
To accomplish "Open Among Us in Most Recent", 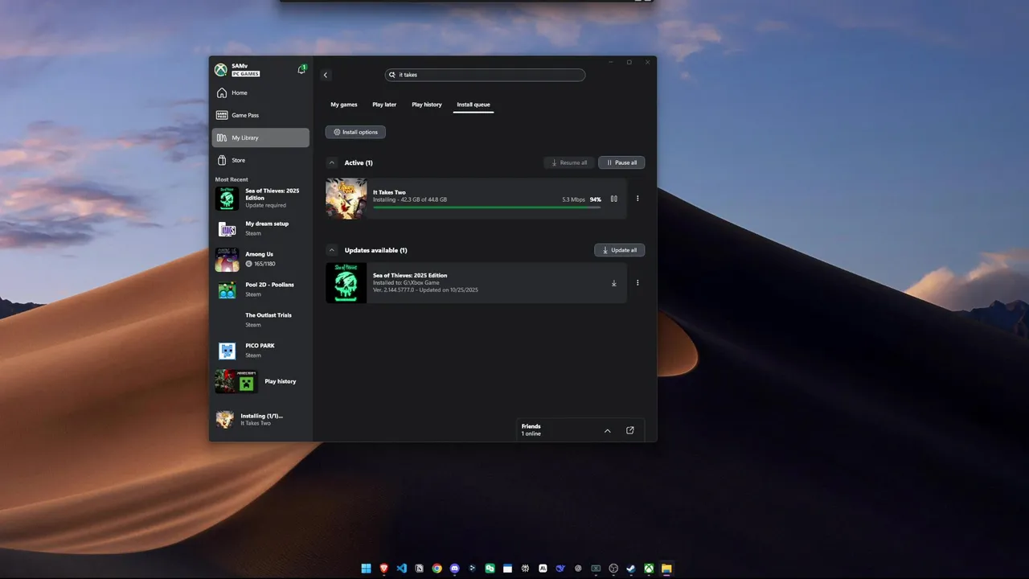I will 260,259.
